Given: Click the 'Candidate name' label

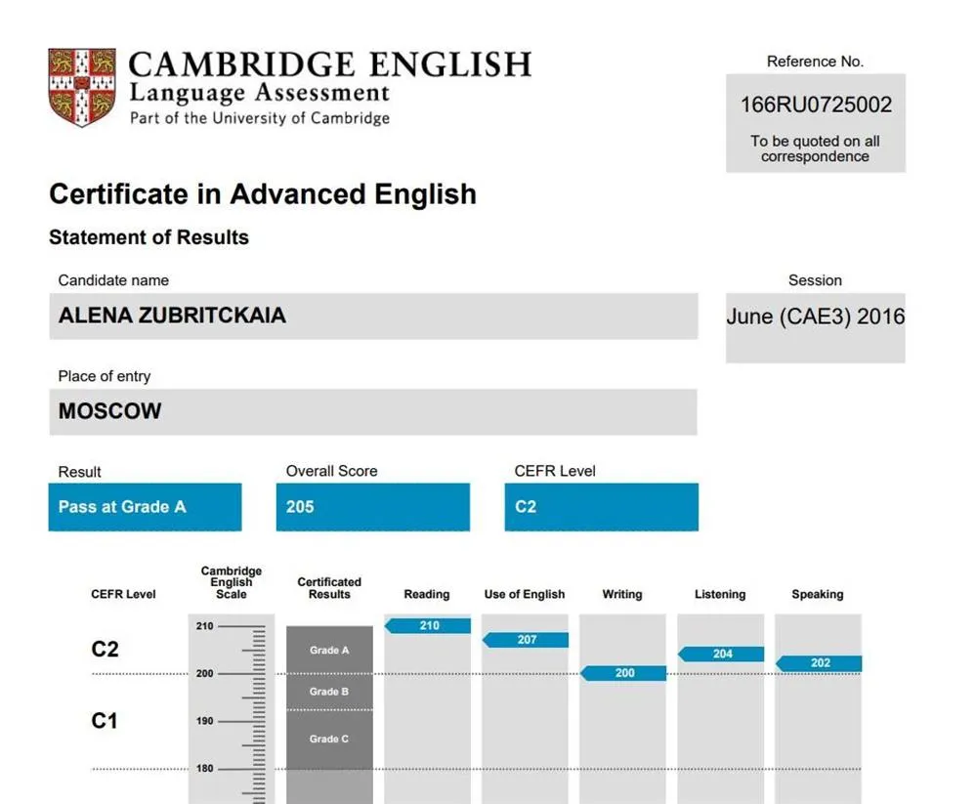Looking at the screenshot, I should [x=113, y=280].
